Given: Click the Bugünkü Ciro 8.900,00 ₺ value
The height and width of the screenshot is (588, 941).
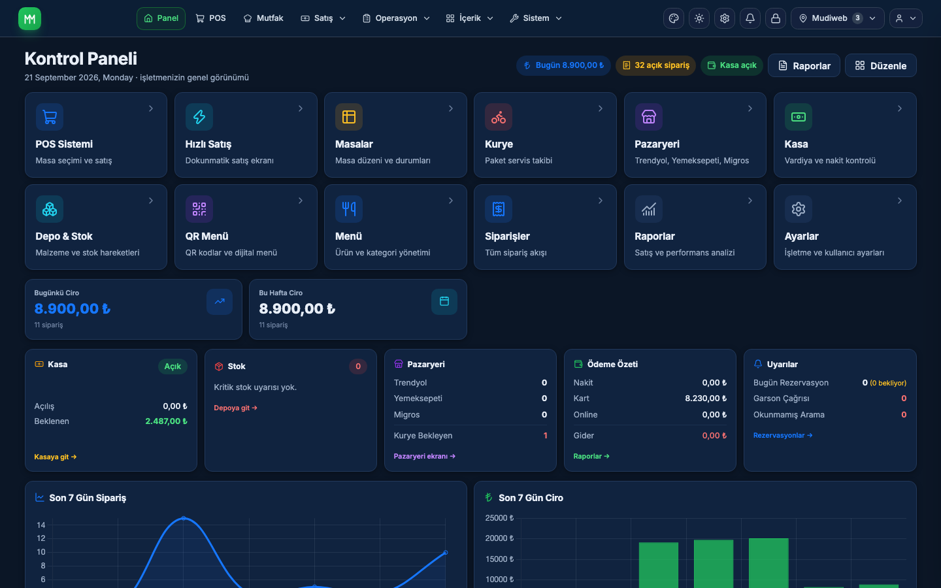Looking at the screenshot, I should click(73, 308).
